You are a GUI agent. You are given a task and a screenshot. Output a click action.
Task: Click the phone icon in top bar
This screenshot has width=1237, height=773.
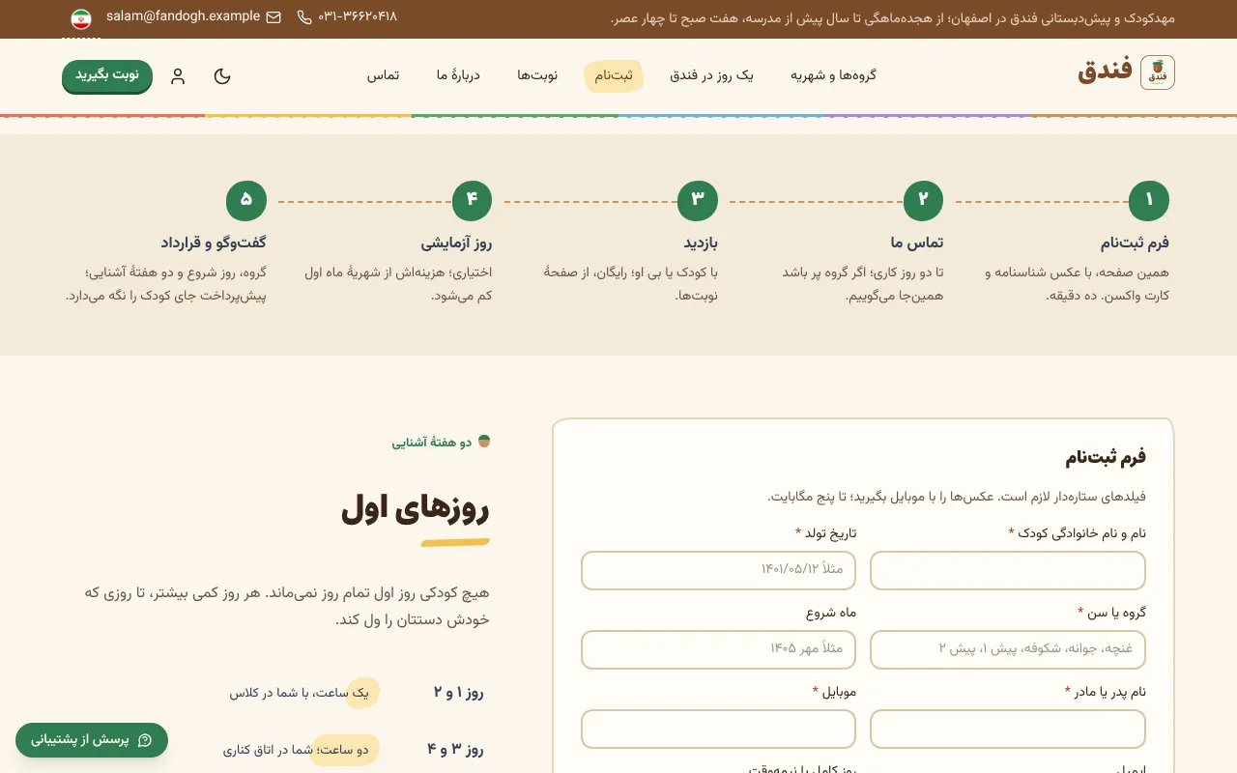pyautogui.click(x=304, y=17)
